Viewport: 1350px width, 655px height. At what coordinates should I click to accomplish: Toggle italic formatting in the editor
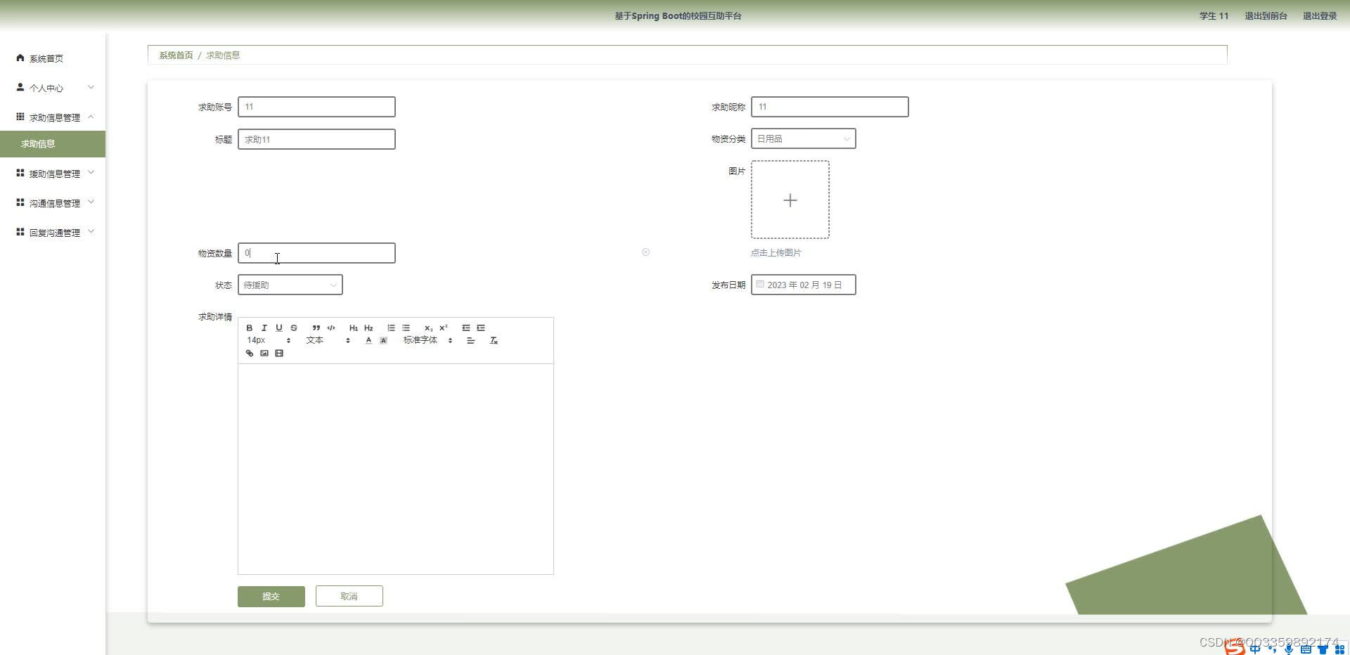[x=264, y=327]
